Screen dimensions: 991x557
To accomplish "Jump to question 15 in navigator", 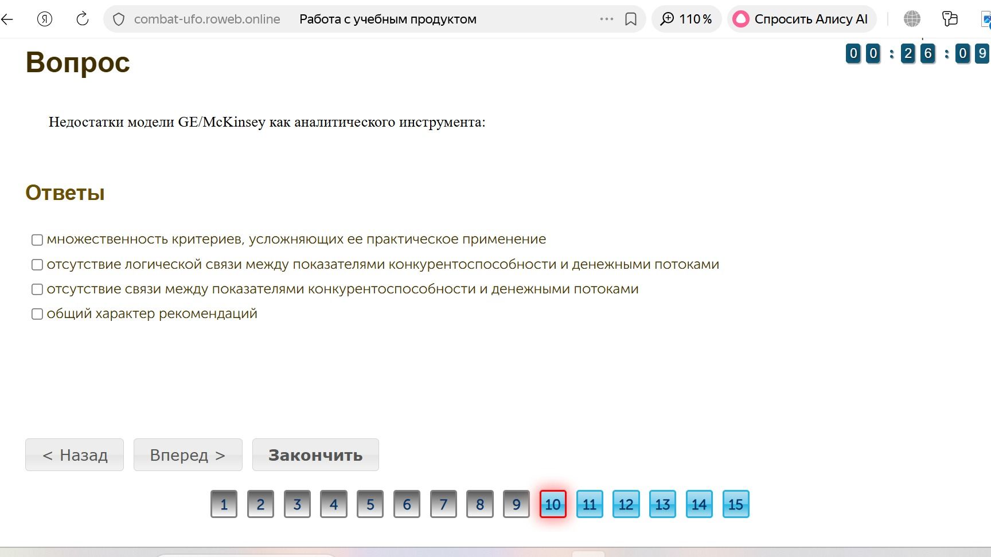I will [736, 504].
